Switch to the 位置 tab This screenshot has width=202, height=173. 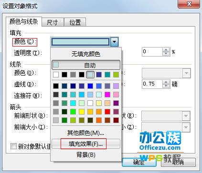click(x=75, y=22)
